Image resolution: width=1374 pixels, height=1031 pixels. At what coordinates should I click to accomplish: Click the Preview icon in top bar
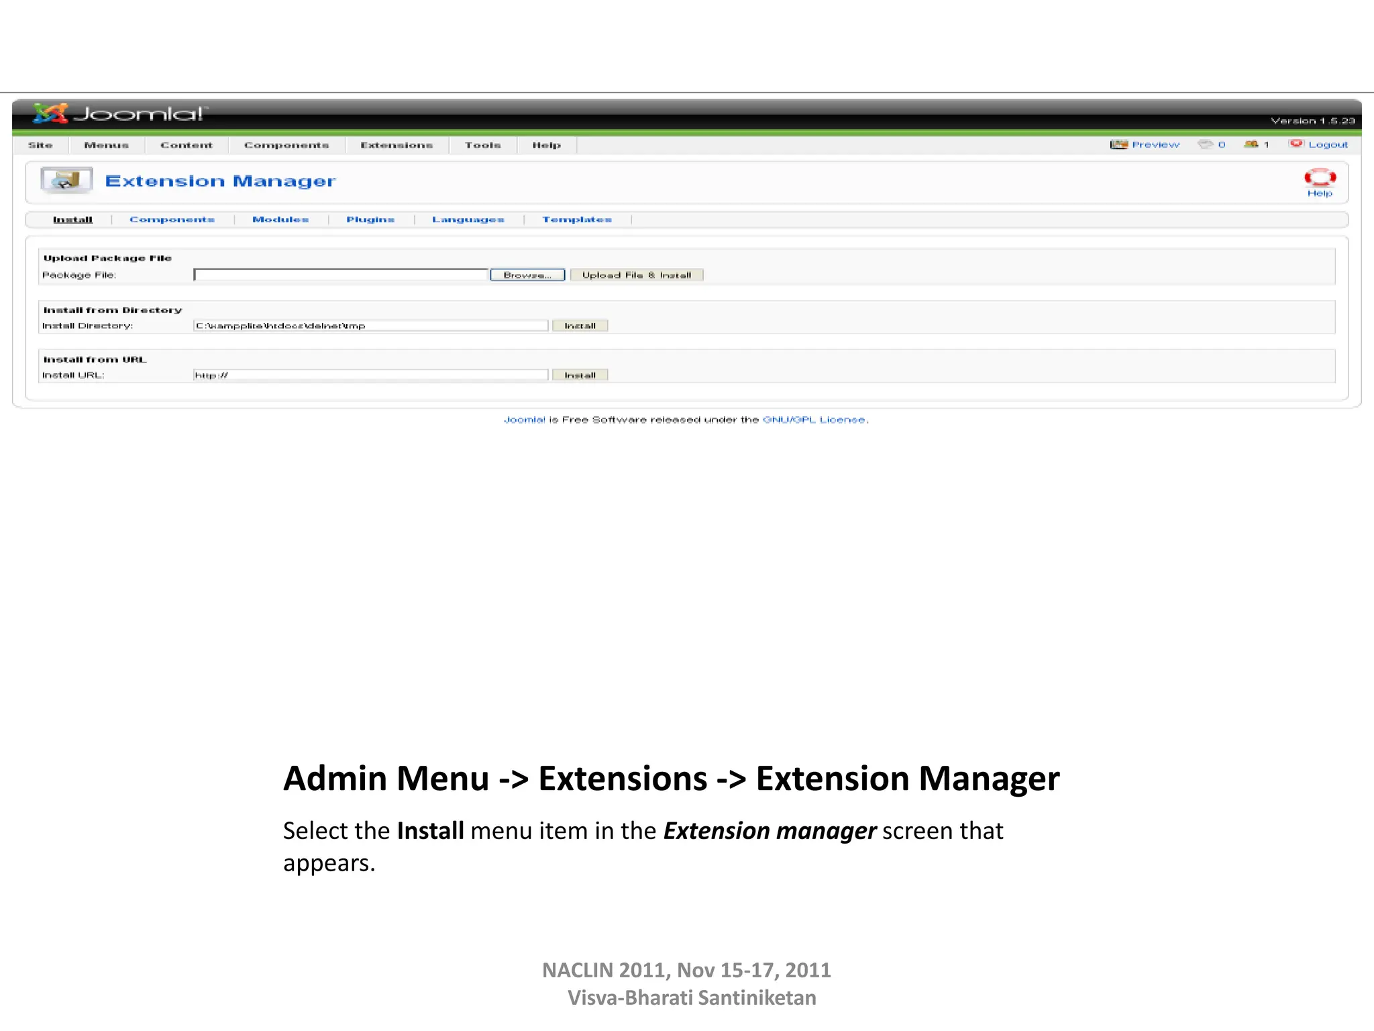coord(1118,144)
